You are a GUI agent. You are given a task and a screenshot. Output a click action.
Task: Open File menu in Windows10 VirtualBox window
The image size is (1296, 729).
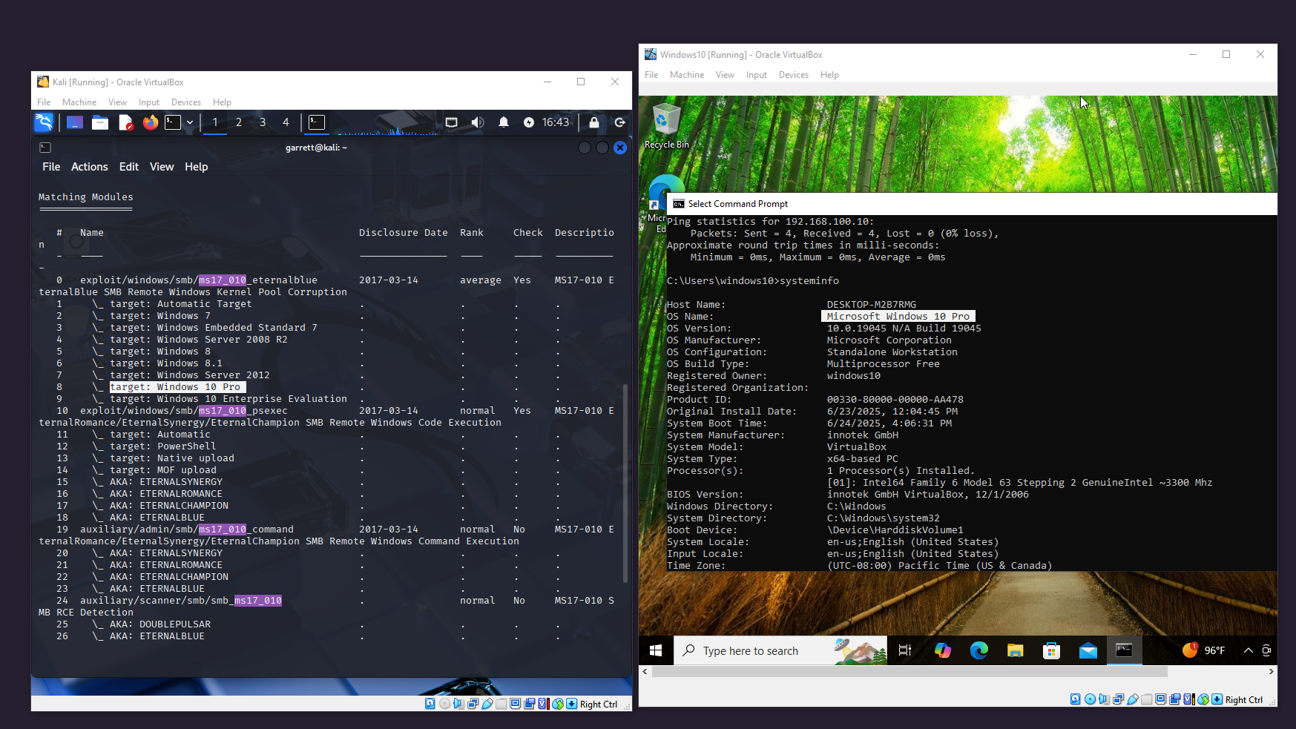(x=651, y=75)
